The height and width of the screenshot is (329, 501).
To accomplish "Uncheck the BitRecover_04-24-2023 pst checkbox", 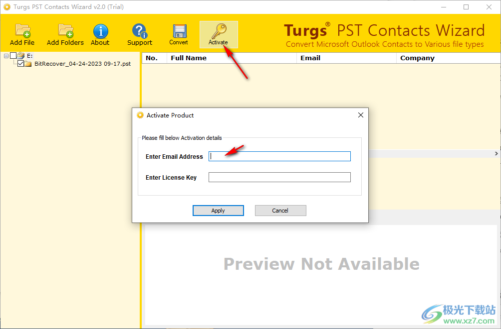I will pos(21,64).
